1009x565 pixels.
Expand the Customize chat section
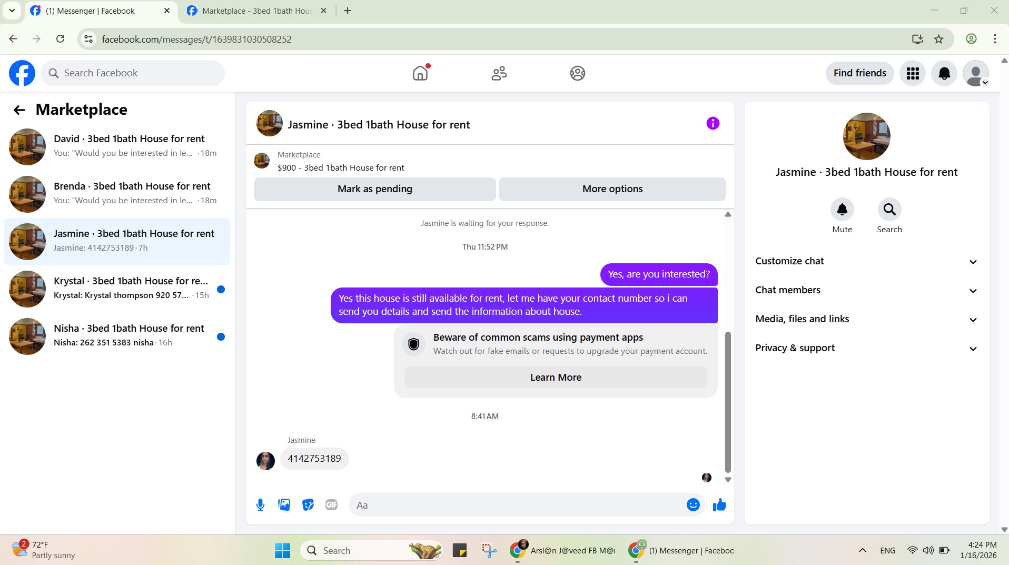coord(866,261)
